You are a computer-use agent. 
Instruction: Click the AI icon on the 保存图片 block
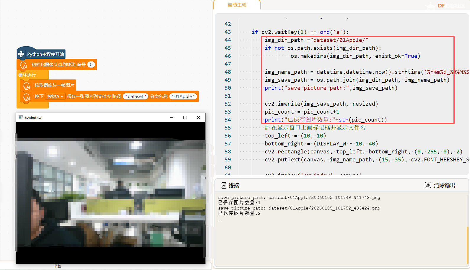click(x=27, y=97)
